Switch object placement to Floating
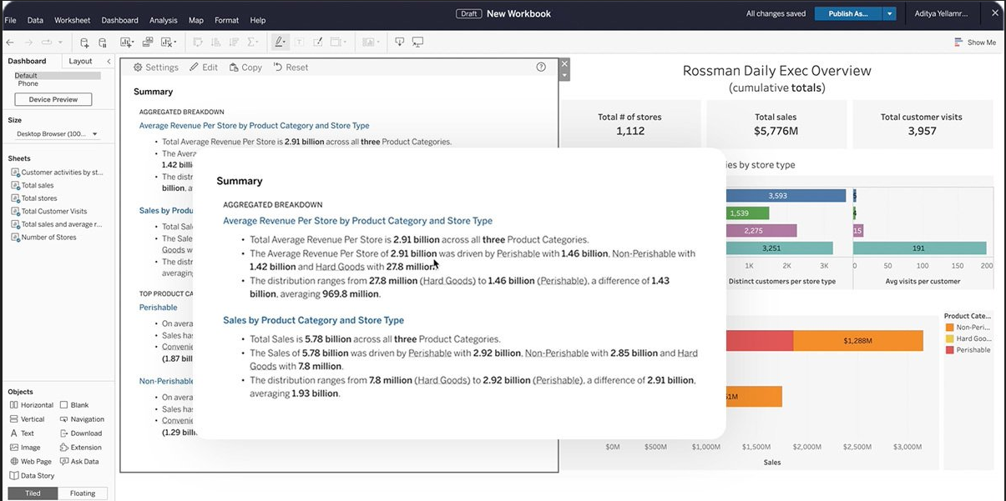Screen dimensions: 1006x501 (x=83, y=493)
